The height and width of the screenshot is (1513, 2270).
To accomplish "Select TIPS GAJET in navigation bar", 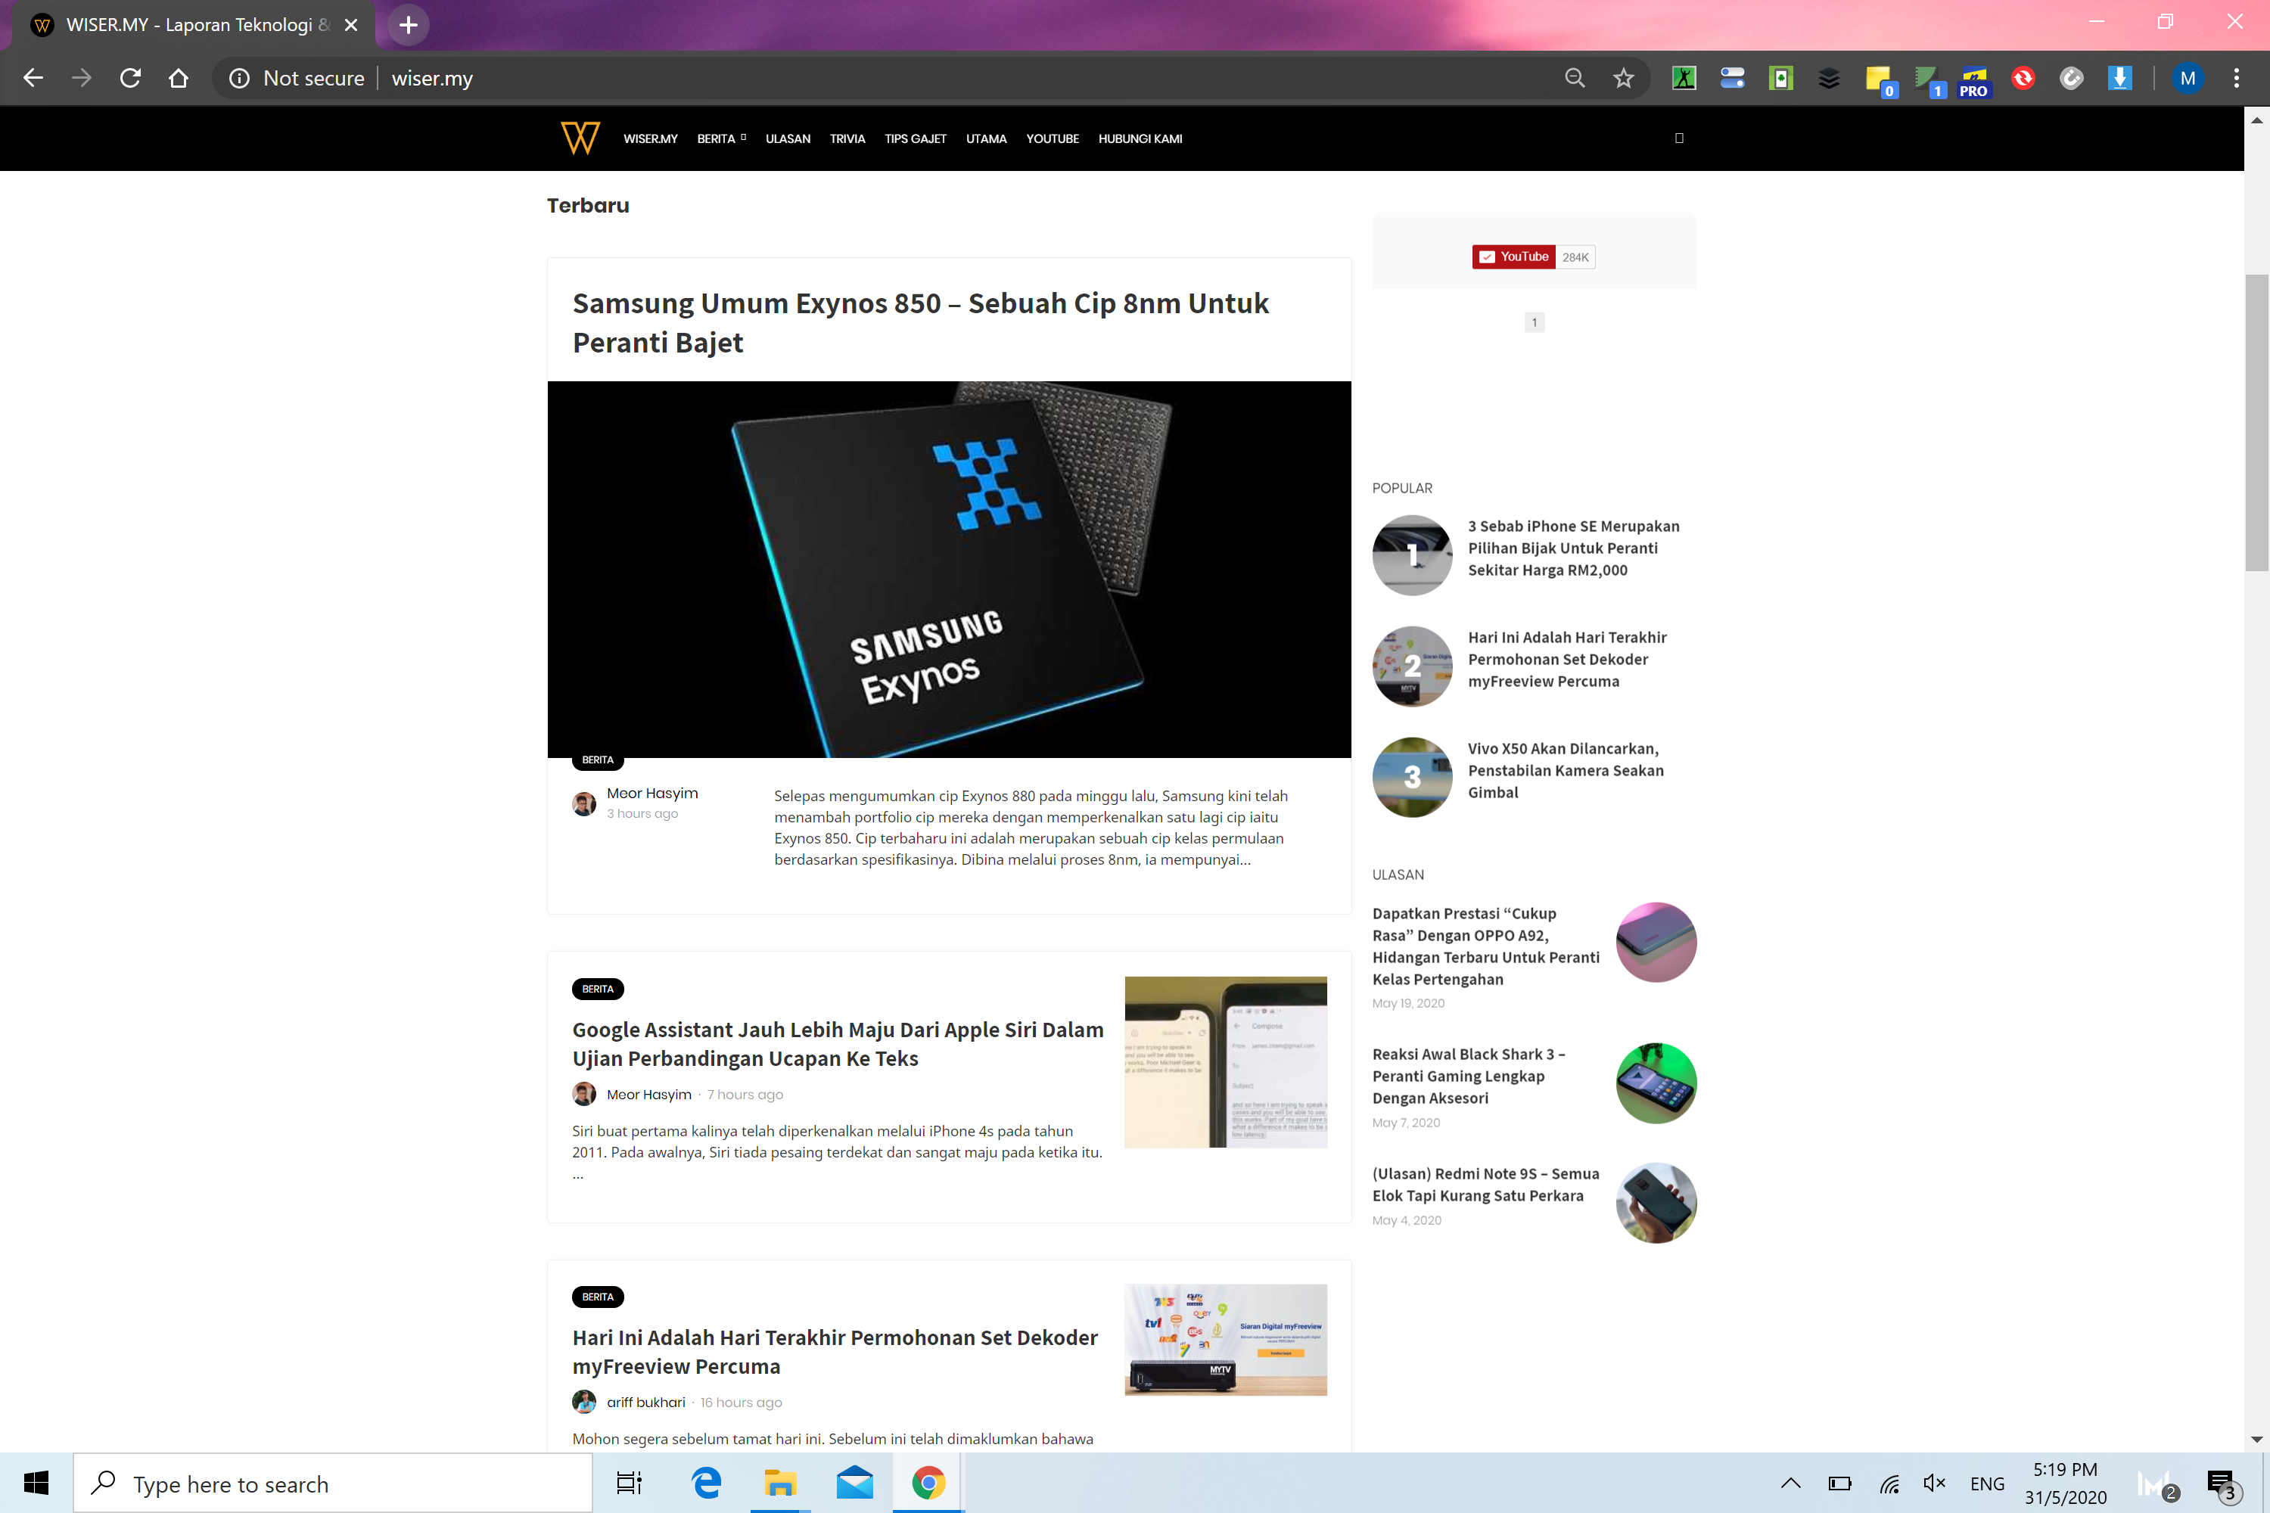I will [x=915, y=139].
